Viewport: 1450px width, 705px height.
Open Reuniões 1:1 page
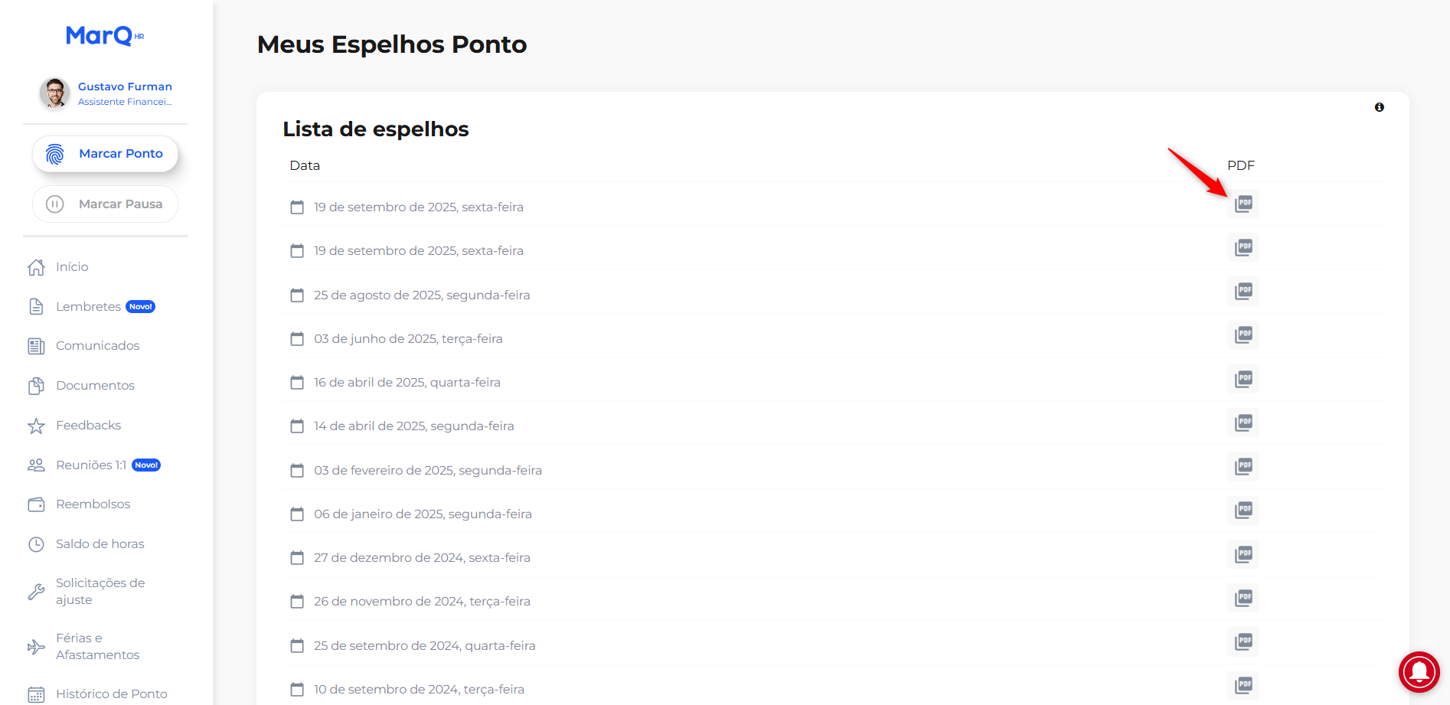[90, 465]
